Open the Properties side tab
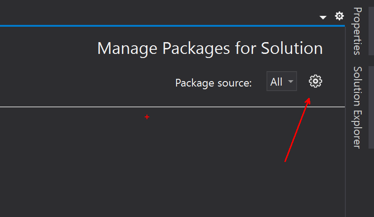Image resolution: width=374 pixels, height=217 pixels. pos(358,31)
